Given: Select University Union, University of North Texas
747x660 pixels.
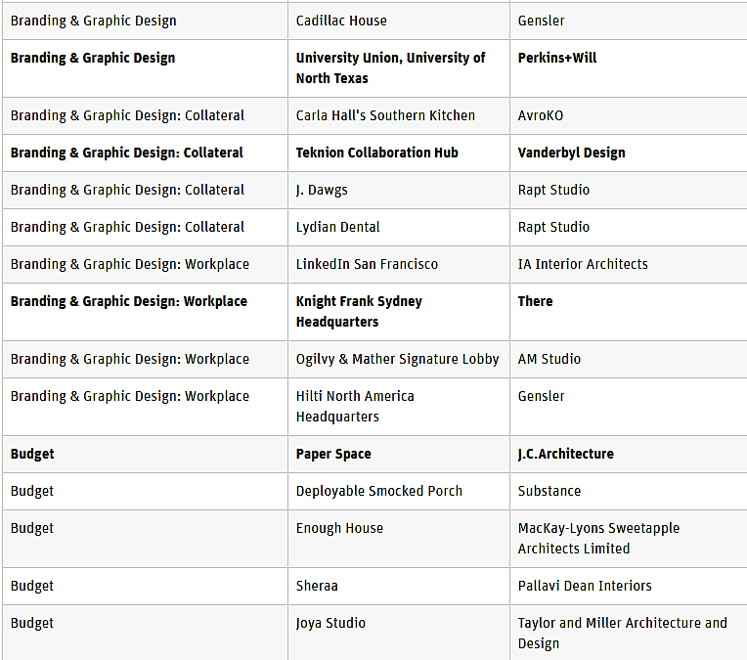Looking at the screenshot, I should (x=390, y=67).
